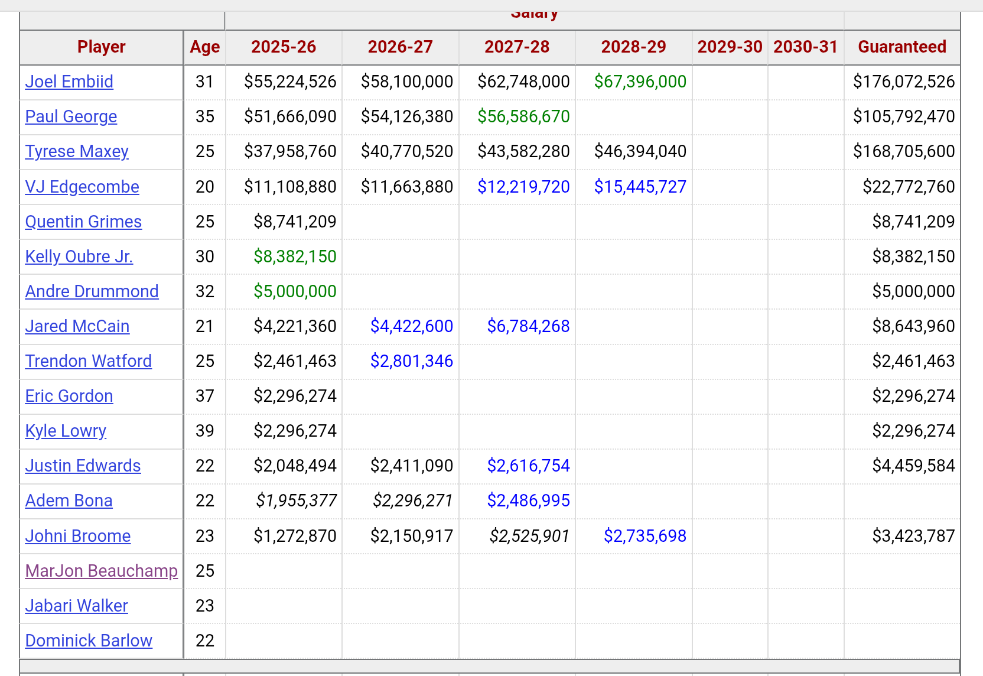Select the Trendon Watford link

point(89,361)
